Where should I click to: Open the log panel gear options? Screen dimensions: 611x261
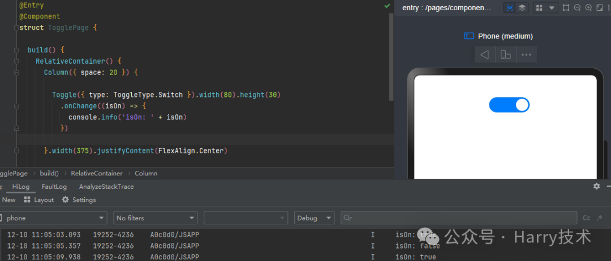point(597,187)
